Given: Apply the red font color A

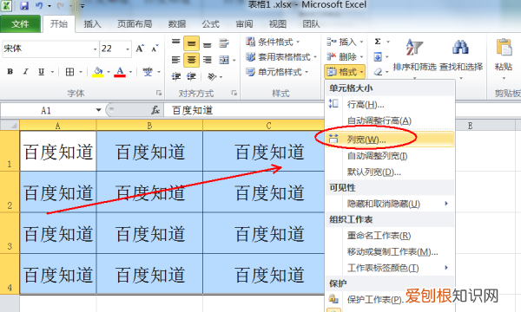Looking at the screenshot, I should tap(120, 72).
